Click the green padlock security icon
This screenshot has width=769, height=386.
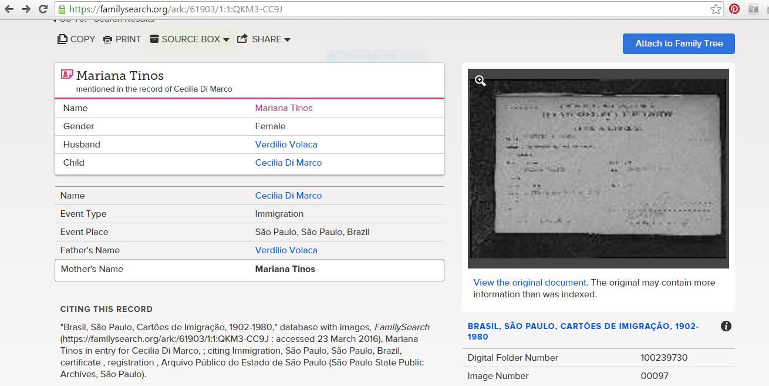61,9
